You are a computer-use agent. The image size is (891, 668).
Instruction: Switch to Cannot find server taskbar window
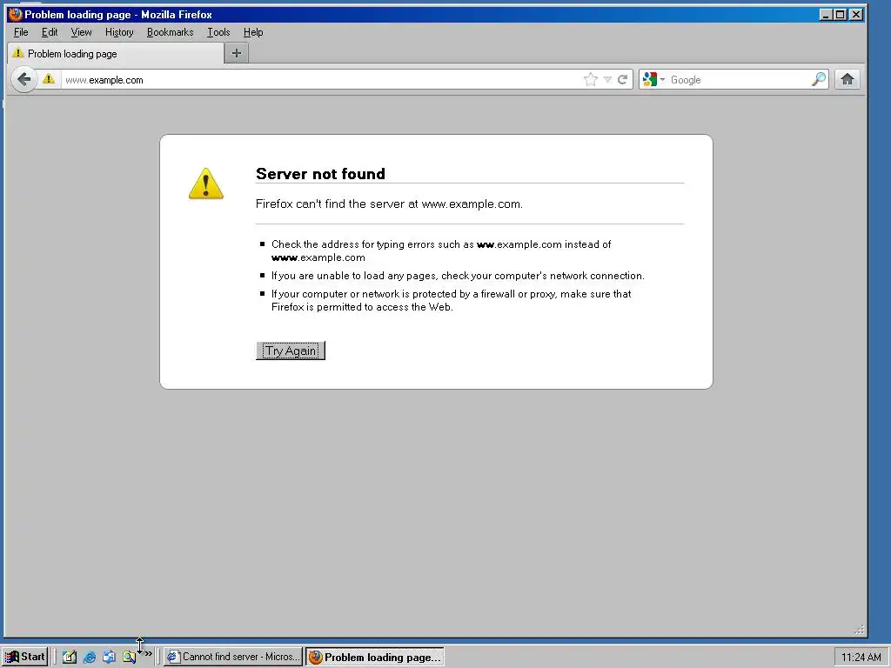click(x=233, y=657)
